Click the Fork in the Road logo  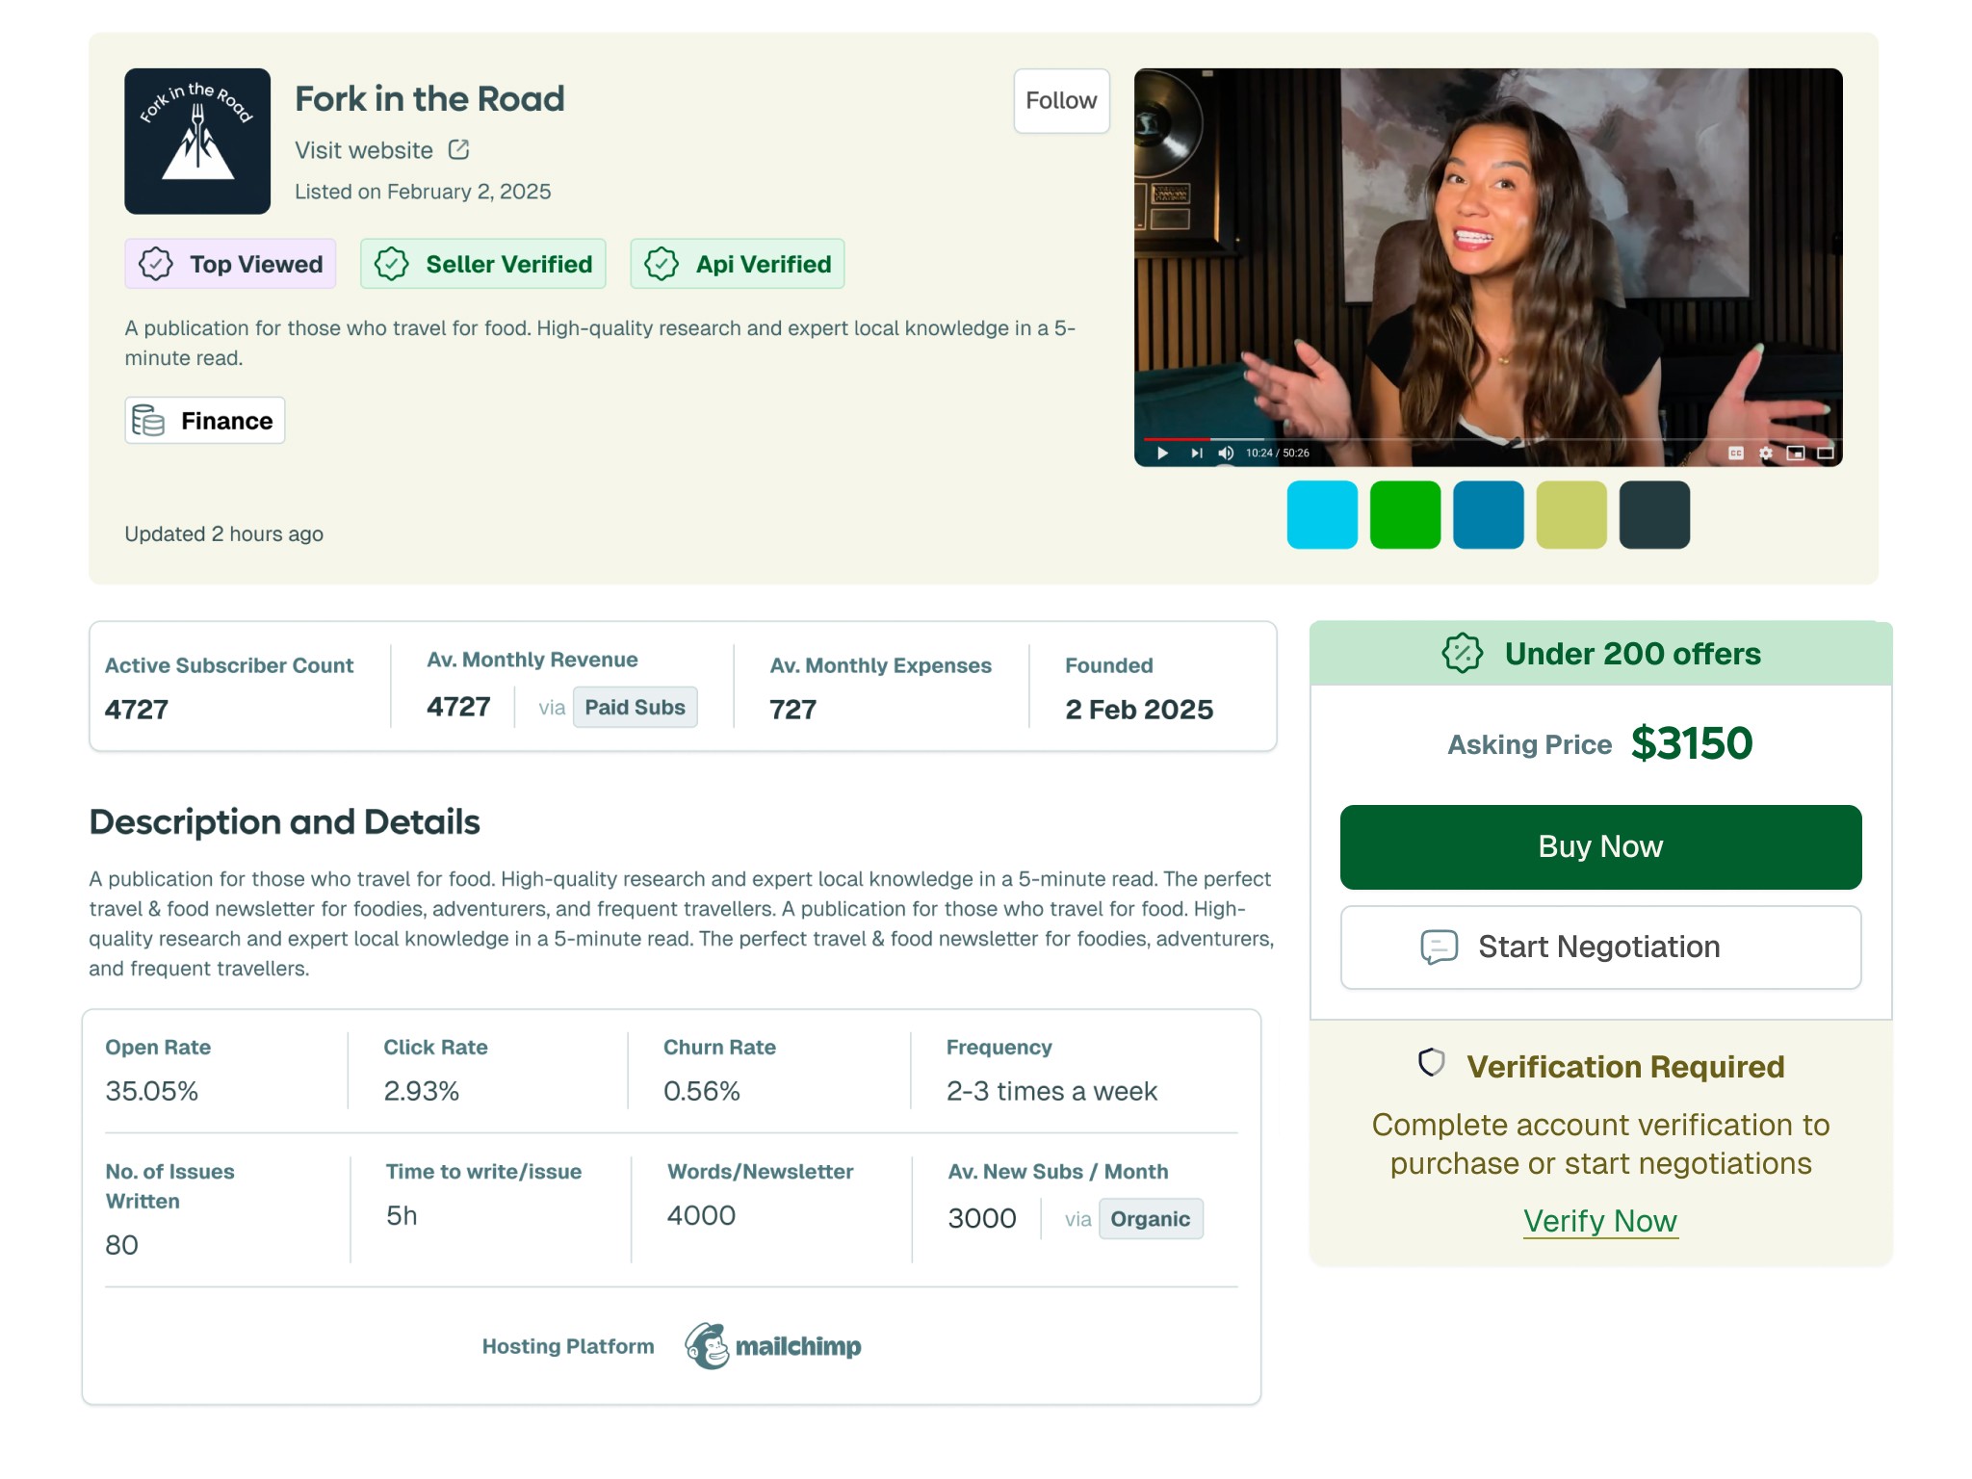[197, 141]
